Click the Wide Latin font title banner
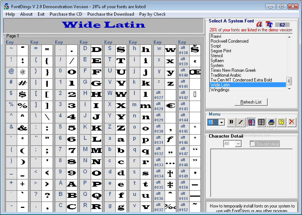Viewport: 302px width, 215px height. 104,25
